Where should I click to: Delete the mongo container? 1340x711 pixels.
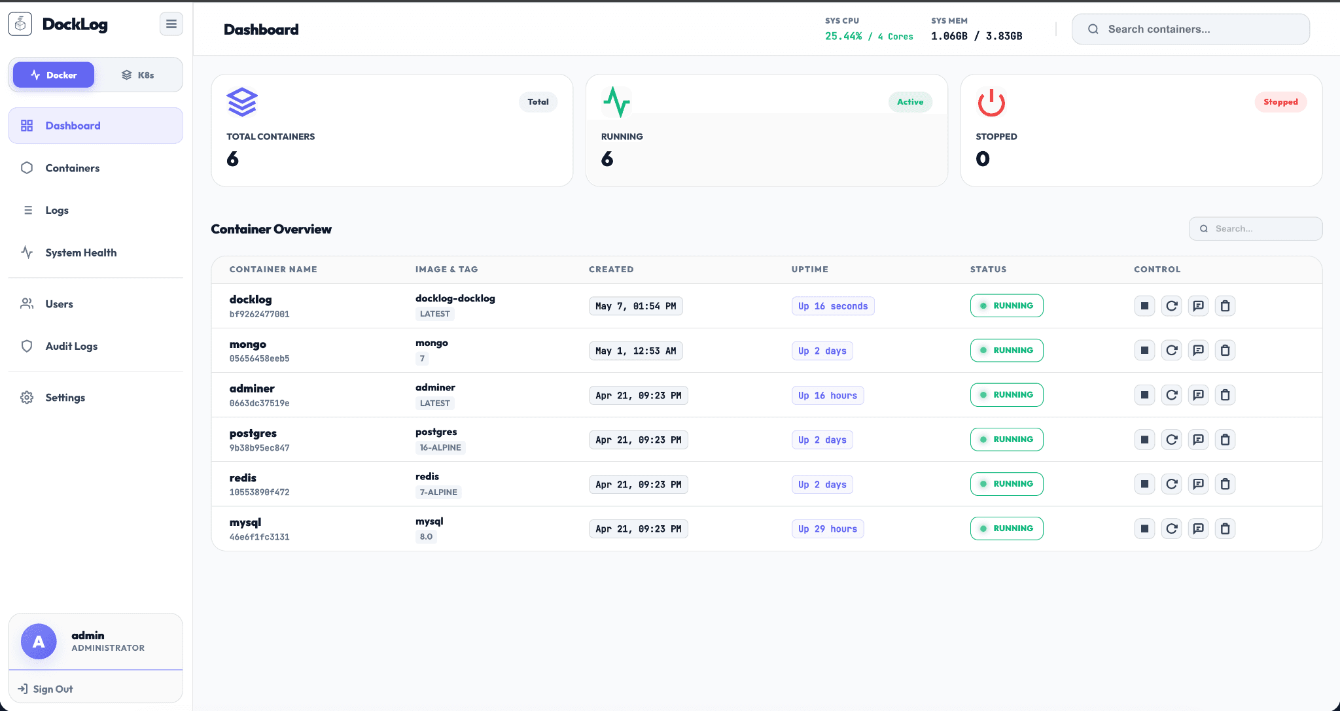1225,350
